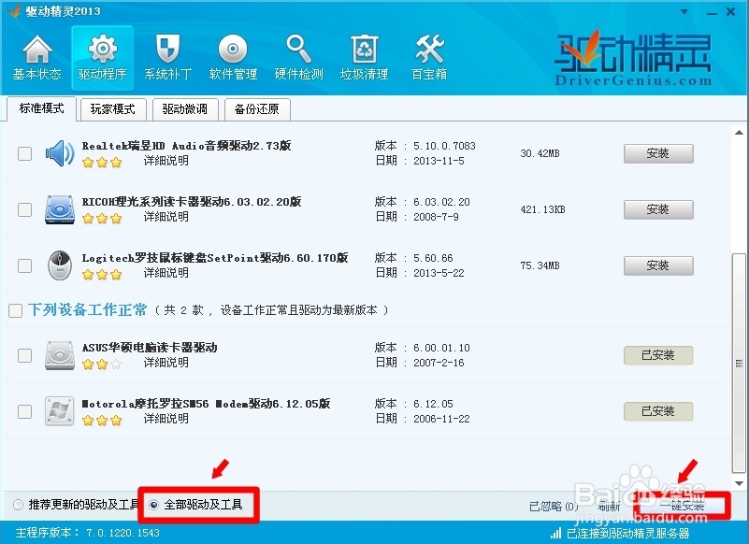Open 详细说明 for Motorola modem driver

166,419
